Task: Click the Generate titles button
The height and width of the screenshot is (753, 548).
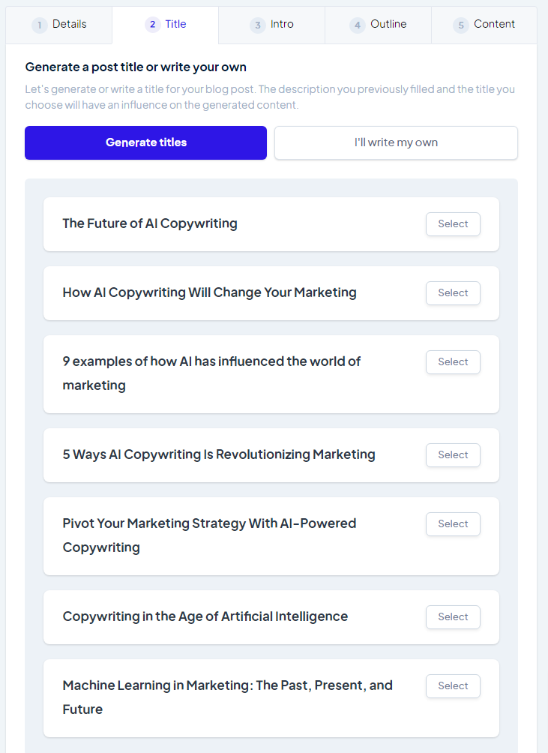Action: coord(146,142)
